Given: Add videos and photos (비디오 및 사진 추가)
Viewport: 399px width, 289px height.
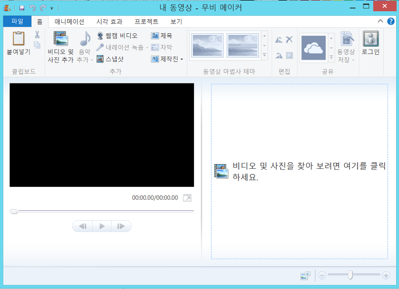Looking at the screenshot, I should (61, 47).
